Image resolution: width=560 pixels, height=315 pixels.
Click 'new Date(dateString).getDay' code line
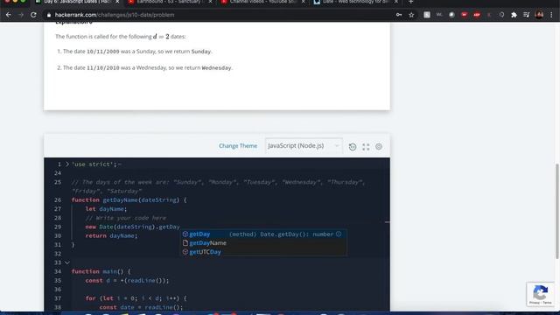point(132,227)
